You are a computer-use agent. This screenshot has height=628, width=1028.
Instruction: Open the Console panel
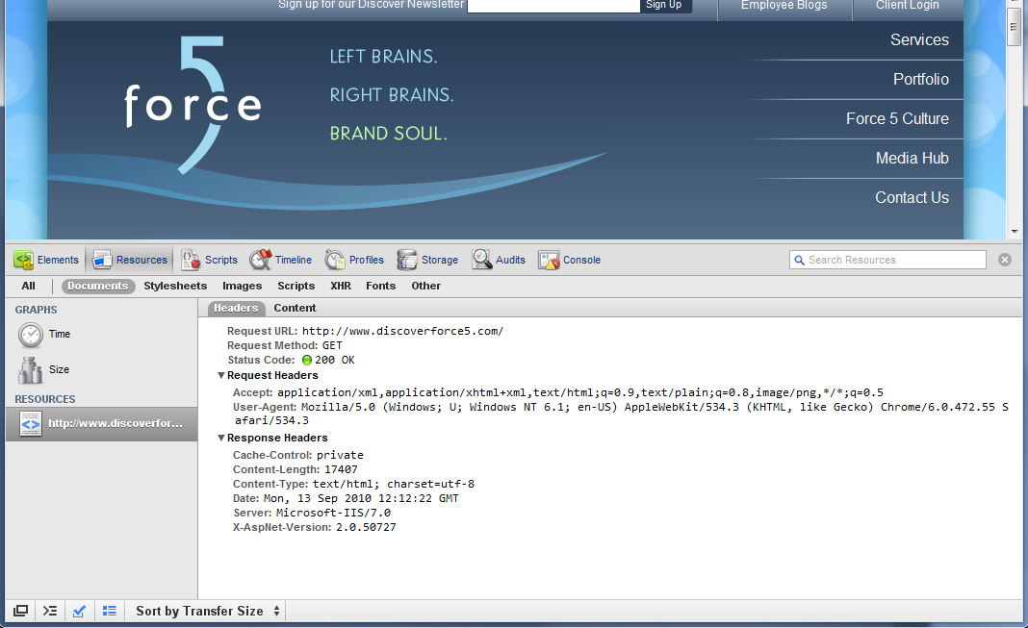(569, 260)
